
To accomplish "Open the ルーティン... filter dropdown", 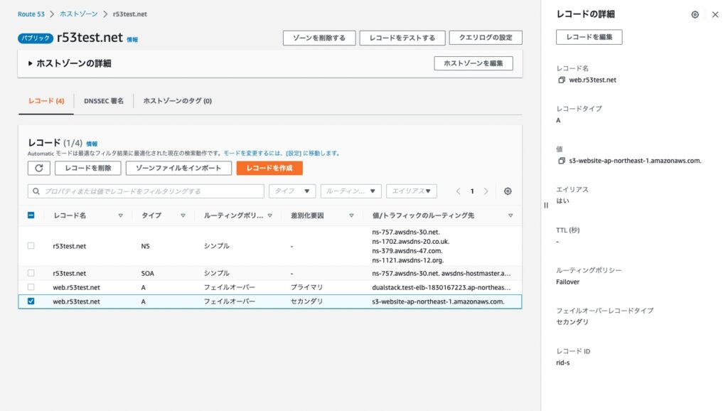I will coord(350,191).
